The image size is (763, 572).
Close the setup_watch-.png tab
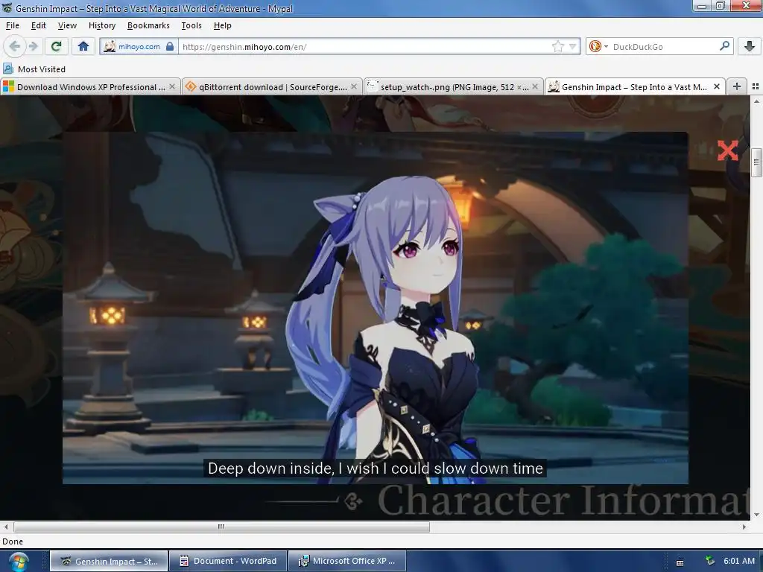535,86
